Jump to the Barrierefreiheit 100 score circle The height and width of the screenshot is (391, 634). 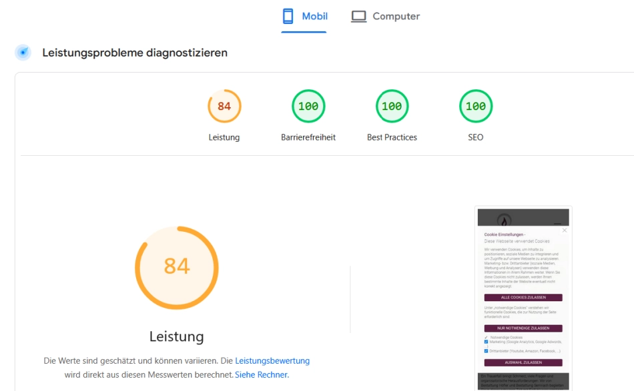(x=308, y=107)
